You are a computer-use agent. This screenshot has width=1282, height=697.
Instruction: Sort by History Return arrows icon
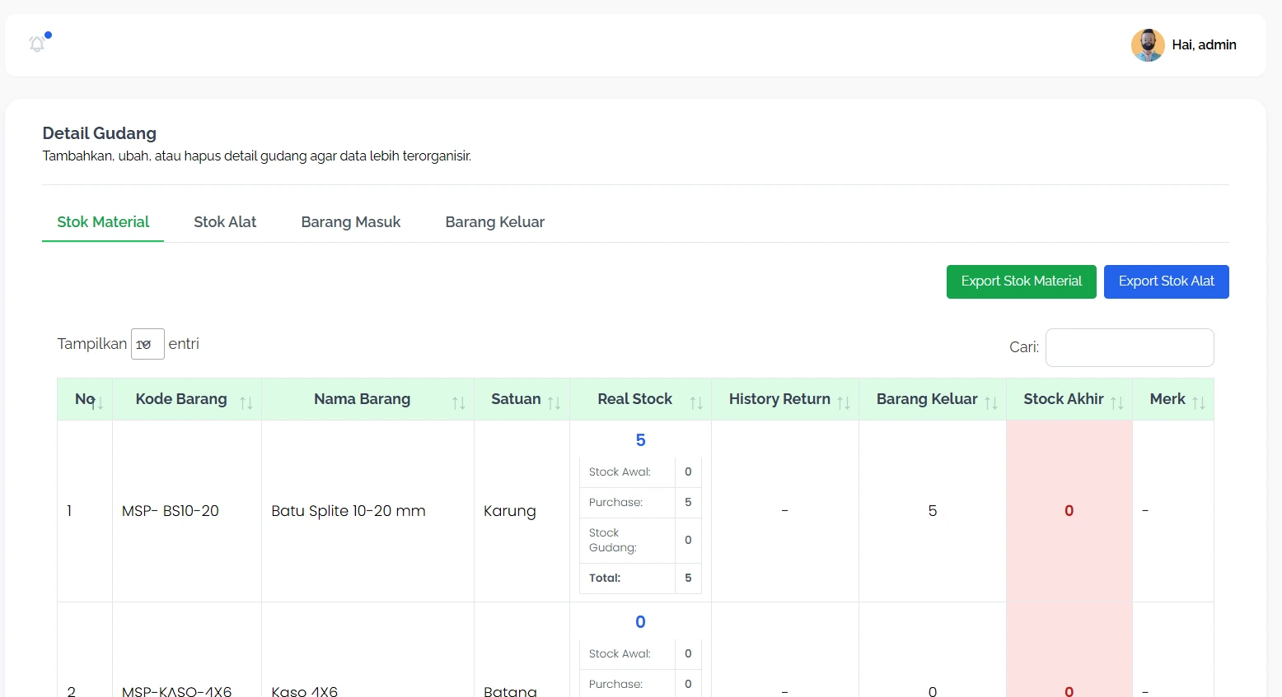[x=844, y=402]
